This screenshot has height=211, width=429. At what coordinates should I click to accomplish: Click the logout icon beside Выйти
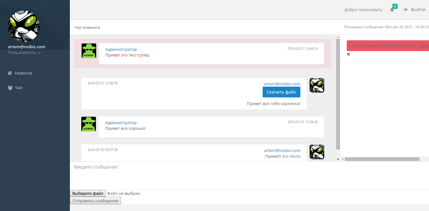click(x=406, y=9)
